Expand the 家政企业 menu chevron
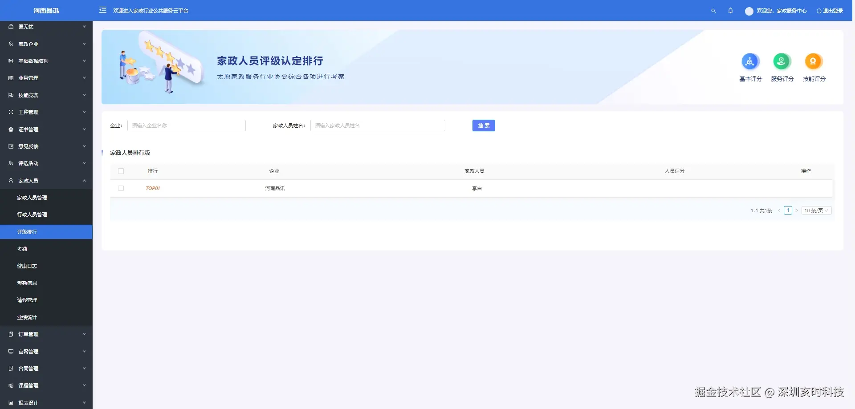The width and height of the screenshot is (855, 409). 84,44
